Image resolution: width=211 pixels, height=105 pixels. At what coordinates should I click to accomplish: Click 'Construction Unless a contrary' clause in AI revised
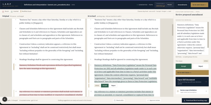[126, 49]
